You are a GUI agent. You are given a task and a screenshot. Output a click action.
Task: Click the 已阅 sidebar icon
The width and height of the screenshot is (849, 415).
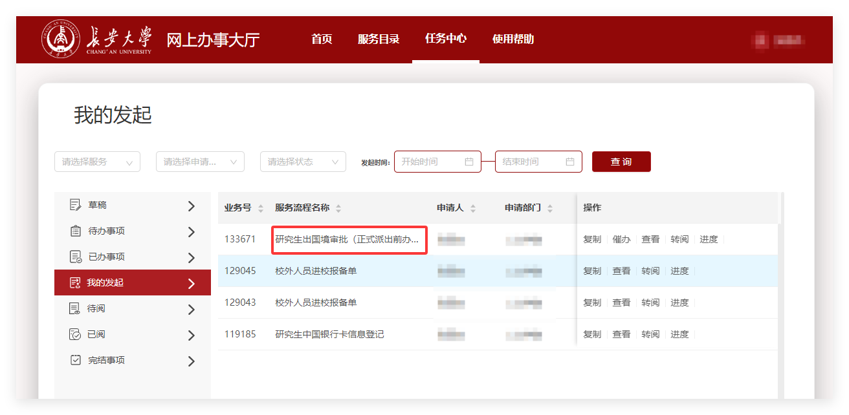click(75, 334)
